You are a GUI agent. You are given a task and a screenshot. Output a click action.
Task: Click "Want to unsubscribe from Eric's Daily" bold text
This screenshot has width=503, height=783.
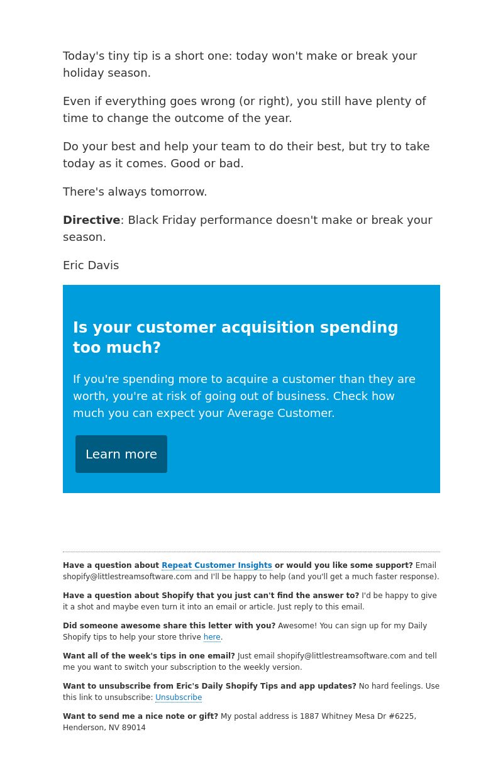[209, 686]
